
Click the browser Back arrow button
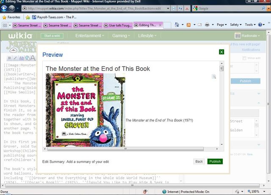coord(4,8)
